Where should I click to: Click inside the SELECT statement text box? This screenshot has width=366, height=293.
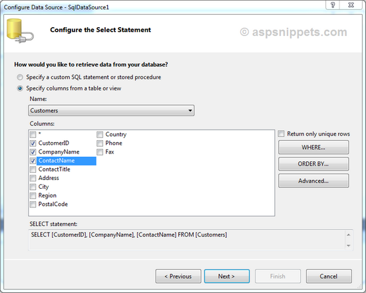[187, 240]
